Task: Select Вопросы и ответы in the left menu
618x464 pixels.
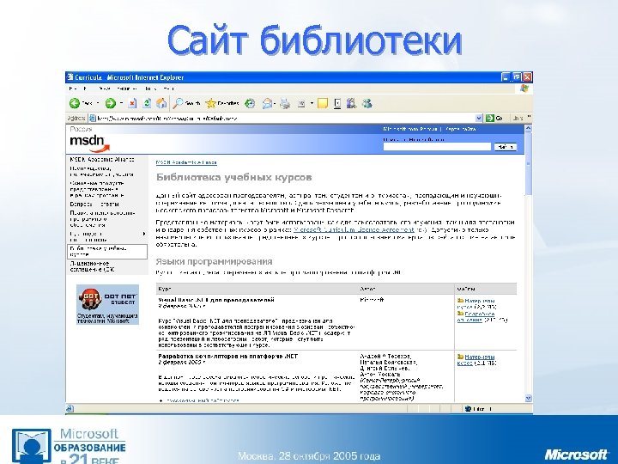Action: tap(94, 204)
